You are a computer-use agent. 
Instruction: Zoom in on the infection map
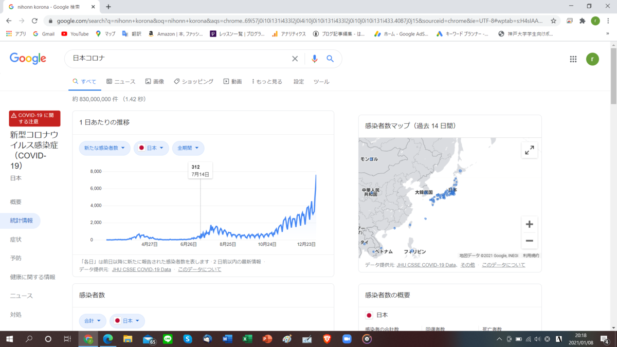coord(529,224)
